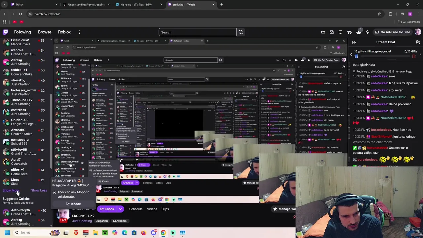Click chatter name burzohodeca saying 4ao

381,130
